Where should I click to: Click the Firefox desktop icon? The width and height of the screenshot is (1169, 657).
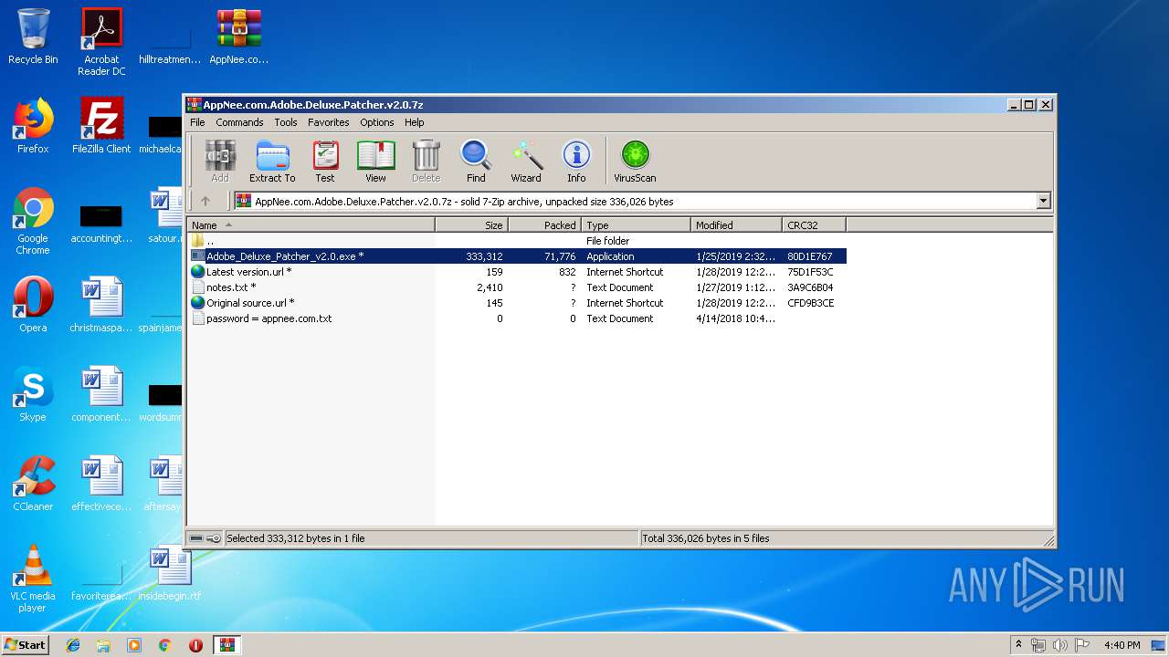tap(33, 126)
